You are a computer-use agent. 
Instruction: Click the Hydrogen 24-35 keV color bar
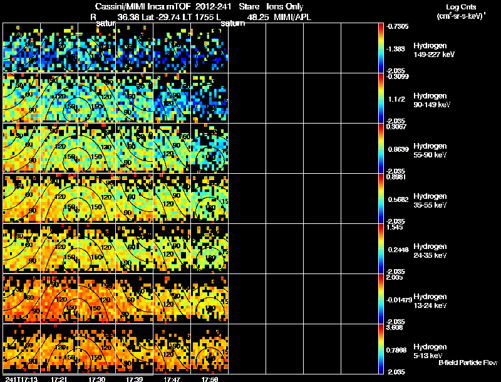(x=381, y=248)
